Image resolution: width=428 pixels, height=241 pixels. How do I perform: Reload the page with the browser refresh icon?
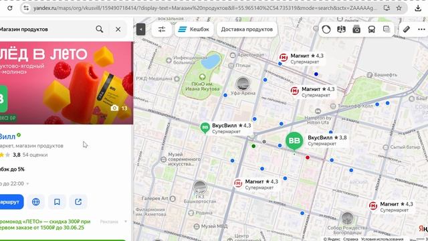10,8
